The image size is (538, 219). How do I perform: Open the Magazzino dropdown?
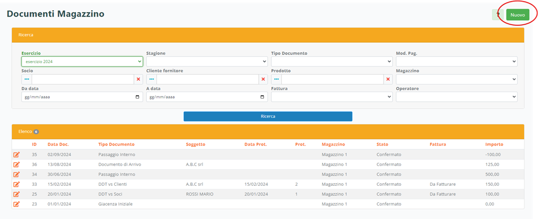click(457, 79)
